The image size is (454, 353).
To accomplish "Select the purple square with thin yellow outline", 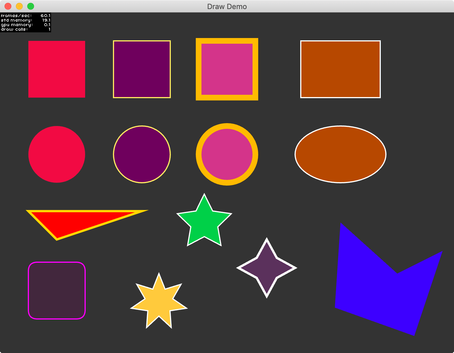I will pyautogui.click(x=142, y=69).
